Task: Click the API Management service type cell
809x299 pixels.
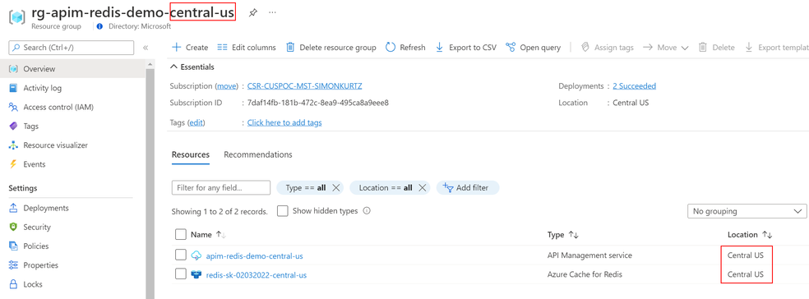Action: (589, 255)
